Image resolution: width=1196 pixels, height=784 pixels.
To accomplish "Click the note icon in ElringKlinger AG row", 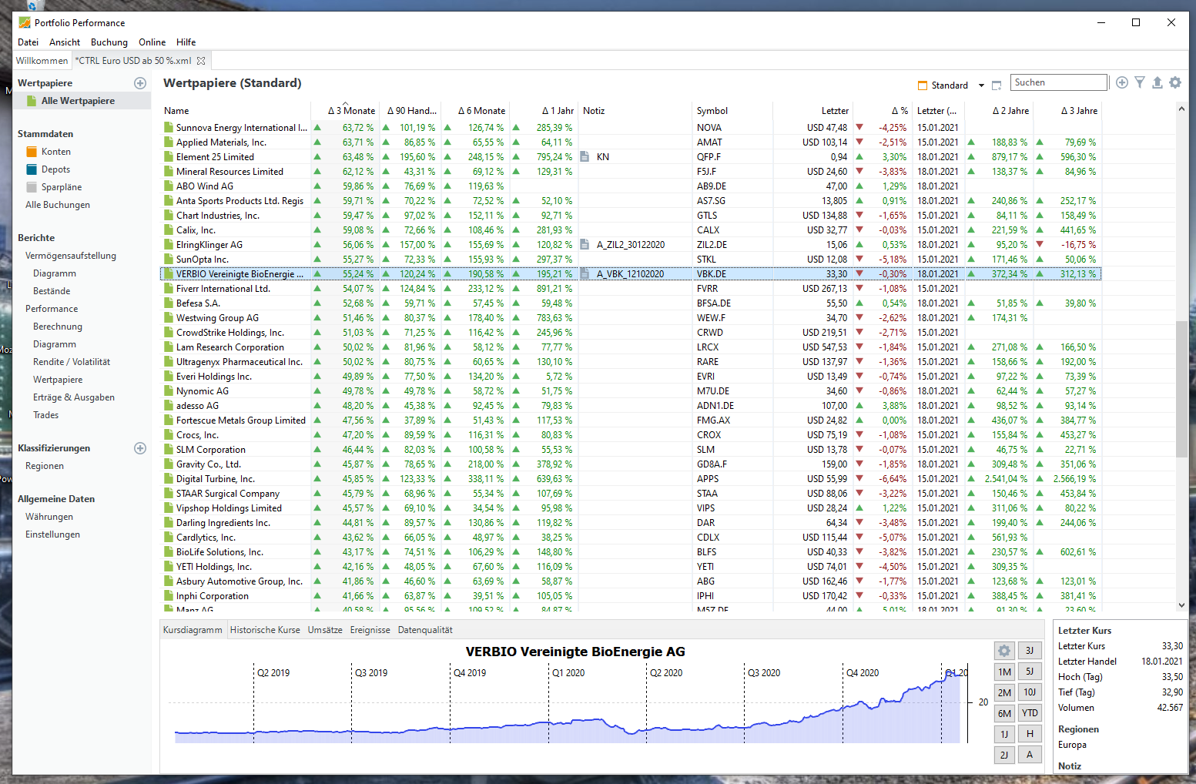I will coord(585,244).
